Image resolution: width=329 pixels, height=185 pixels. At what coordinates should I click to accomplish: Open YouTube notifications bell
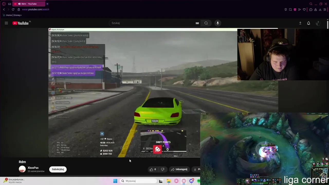[x=309, y=23]
